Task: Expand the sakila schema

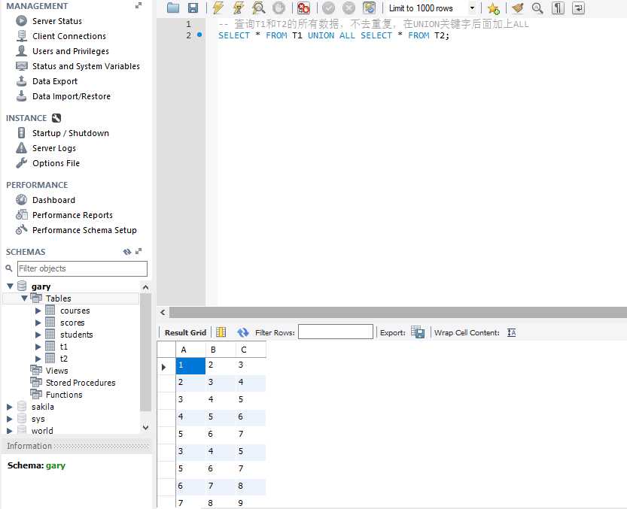Action: click(x=10, y=407)
